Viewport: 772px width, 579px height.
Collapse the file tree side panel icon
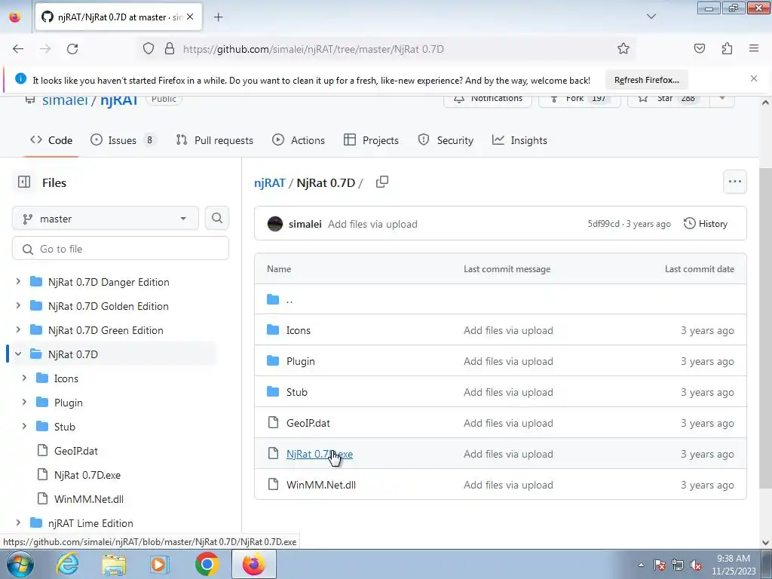[24, 182]
